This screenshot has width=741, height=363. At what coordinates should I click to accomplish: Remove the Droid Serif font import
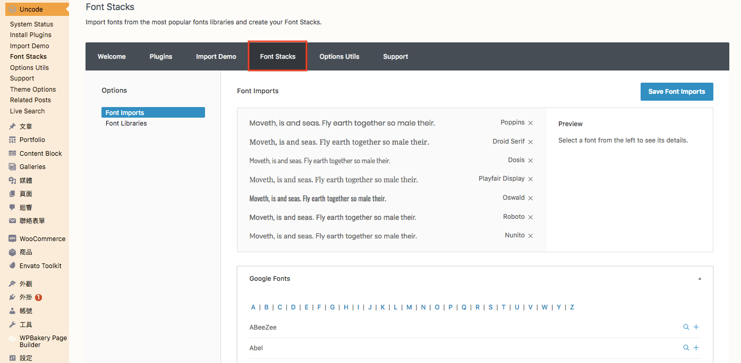(x=530, y=142)
